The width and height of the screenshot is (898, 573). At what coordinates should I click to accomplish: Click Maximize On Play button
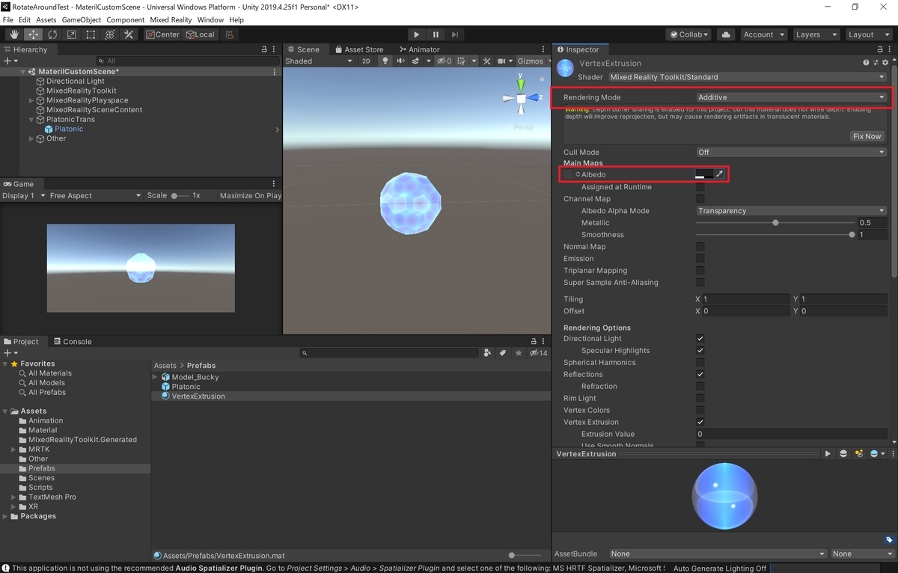250,195
